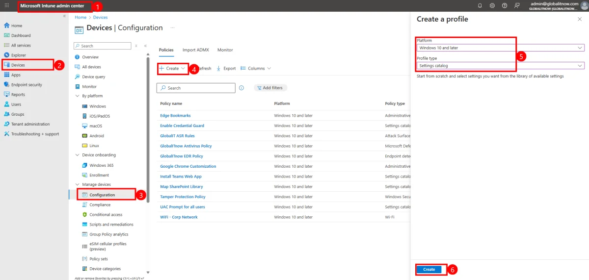
Task: Click the blue Create button
Action: (429, 269)
